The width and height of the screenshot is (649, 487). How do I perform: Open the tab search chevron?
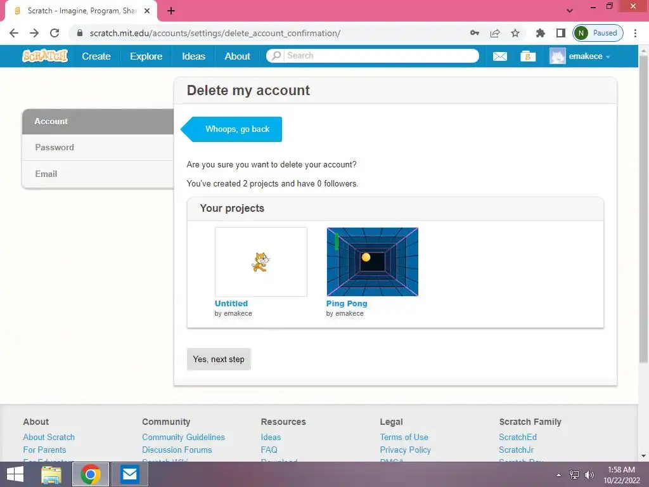tap(570, 11)
